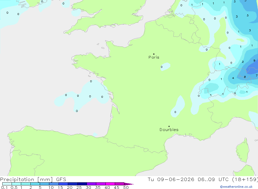
Task: Click the 'GFS' model label
Action: coord(61,179)
